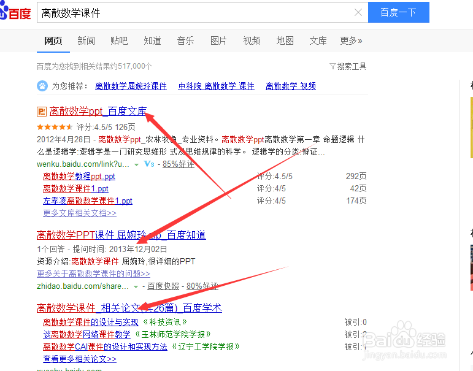Click the zhidao.baidu.com/share... URL text

pos(83,286)
